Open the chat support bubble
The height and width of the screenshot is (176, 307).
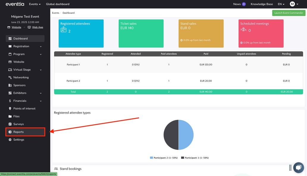pos(298,167)
